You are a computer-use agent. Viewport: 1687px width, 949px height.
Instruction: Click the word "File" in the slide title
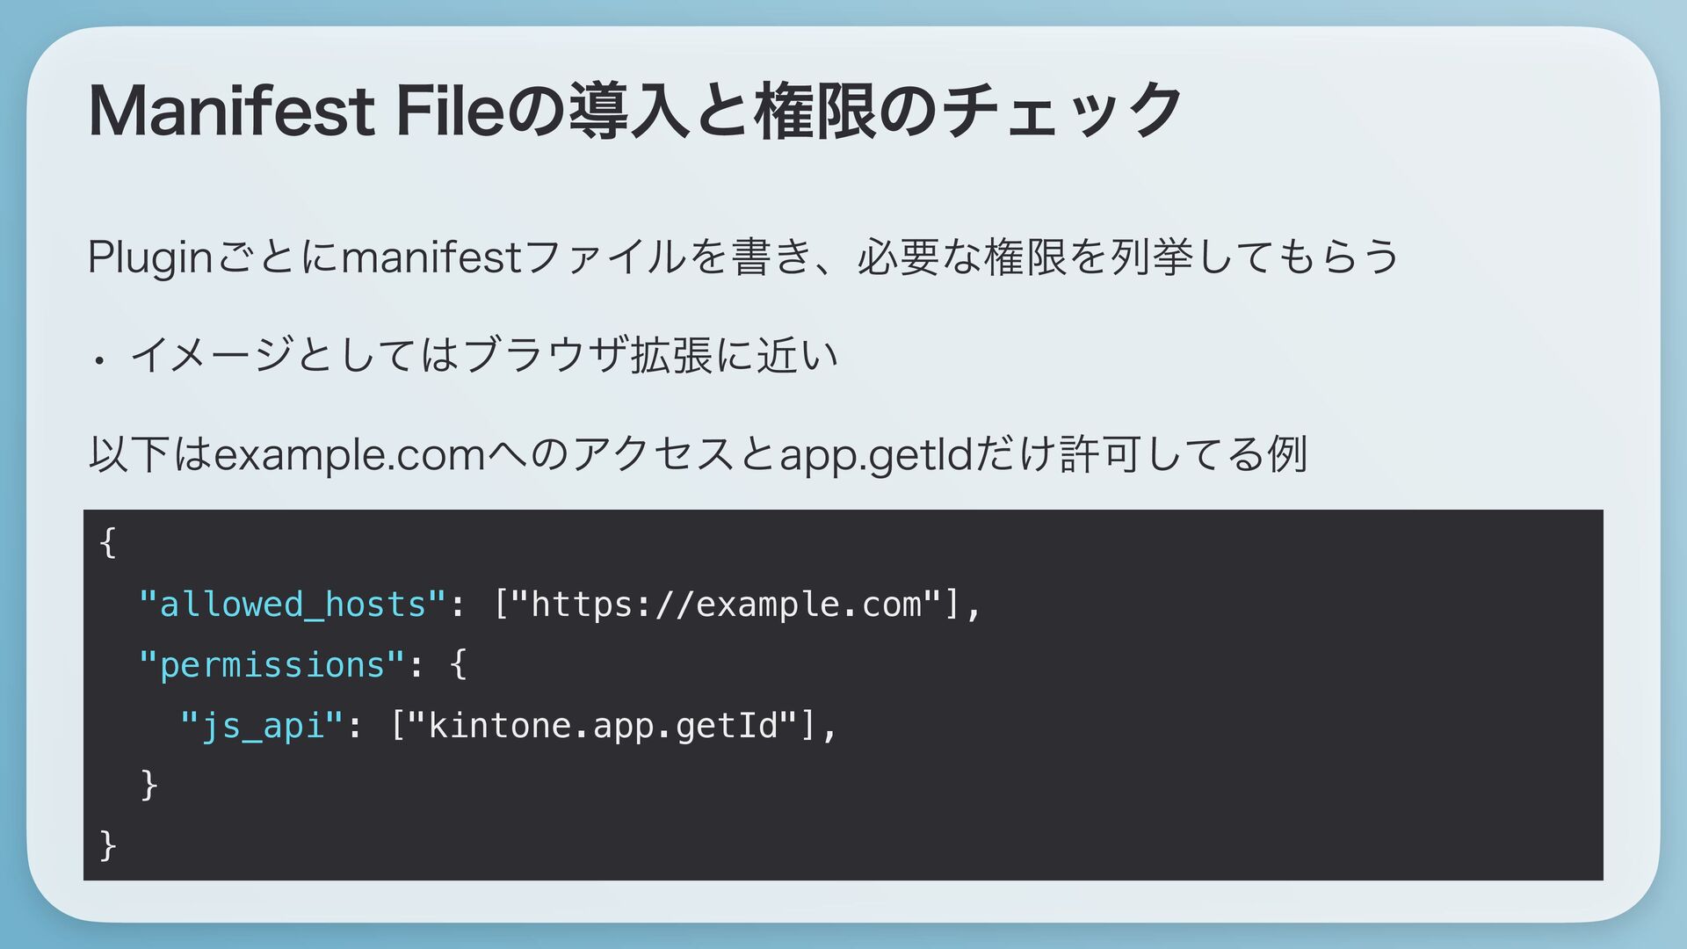(450, 112)
